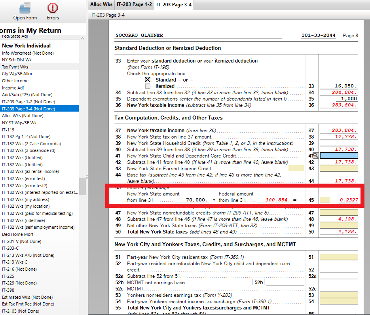
Task: Check the Itemized deduction box
Action: click(x=148, y=86)
